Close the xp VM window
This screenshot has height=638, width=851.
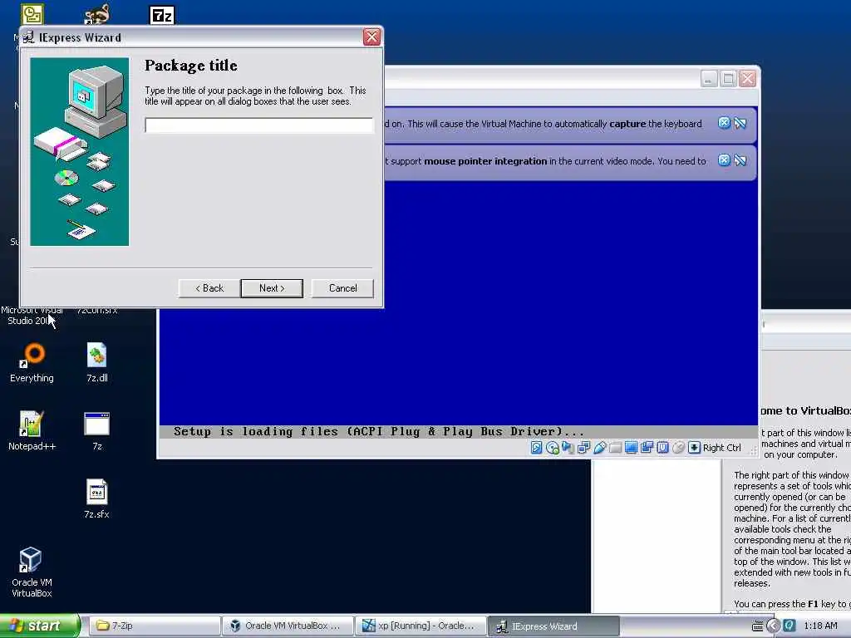(748, 79)
